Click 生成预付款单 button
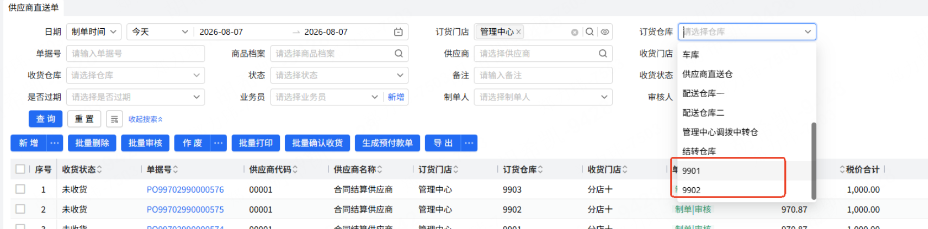The height and width of the screenshot is (229, 928). pyautogui.click(x=387, y=143)
